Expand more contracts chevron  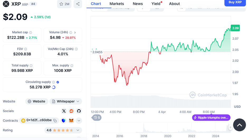[79, 121]
